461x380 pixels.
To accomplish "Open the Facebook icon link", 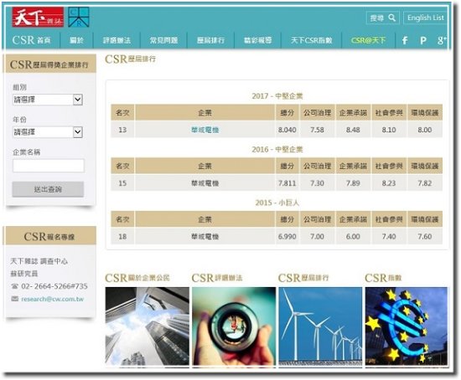I will pyautogui.click(x=405, y=40).
